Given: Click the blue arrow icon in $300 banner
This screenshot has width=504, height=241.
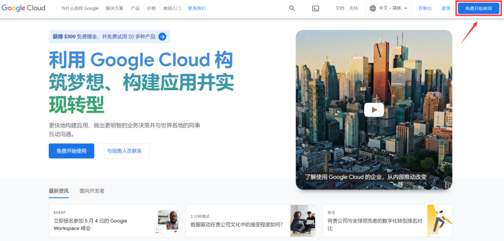Looking at the screenshot, I should (x=162, y=36).
